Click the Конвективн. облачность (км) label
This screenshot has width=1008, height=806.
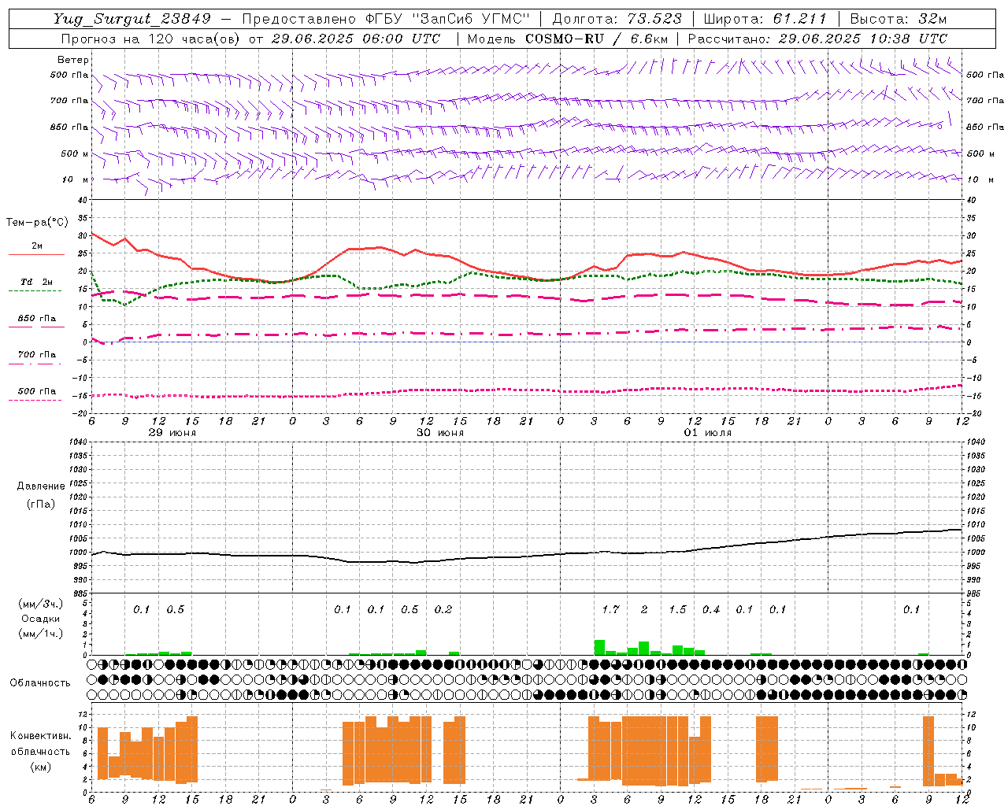point(40,752)
